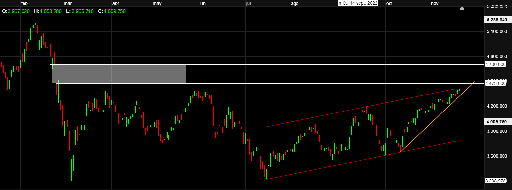The width and height of the screenshot is (512, 190).
Task: Select the gray rectangle zone drawing
Action: click(119, 74)
